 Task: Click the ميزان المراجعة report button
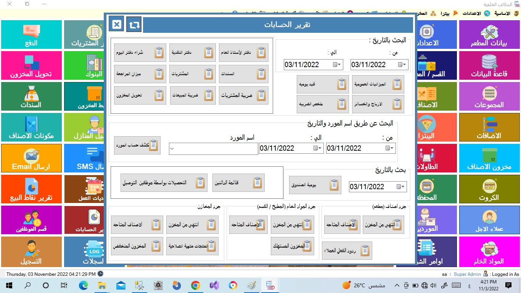point(140,74)
